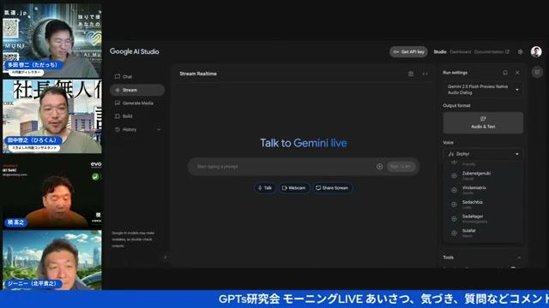Choose the Zubenelgenubi voice
This screenshot has width=549, height=308.
483,175
